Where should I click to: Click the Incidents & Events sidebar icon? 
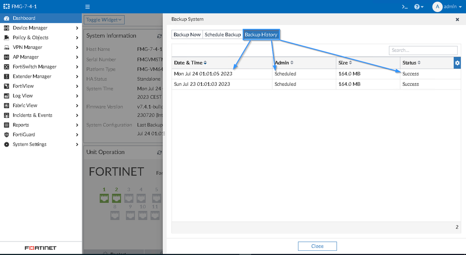(7, 115)
